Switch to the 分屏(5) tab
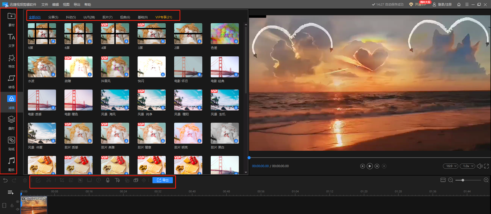Image resolution: width=491 pixels, height=214 pixels. (x=53, y=17)
